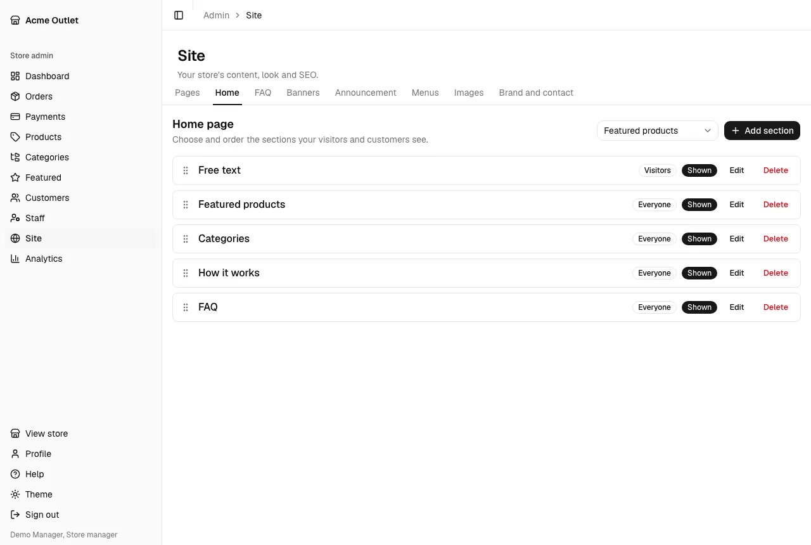Screen dimensions: 811x545
Task: Toggle Shown status on How it works row
Action: (x=699, y=273)
